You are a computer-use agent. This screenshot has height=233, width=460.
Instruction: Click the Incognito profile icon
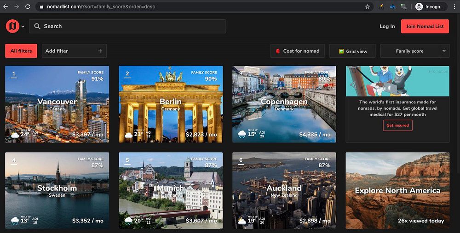pyautogui.click(x=419, y=6)
